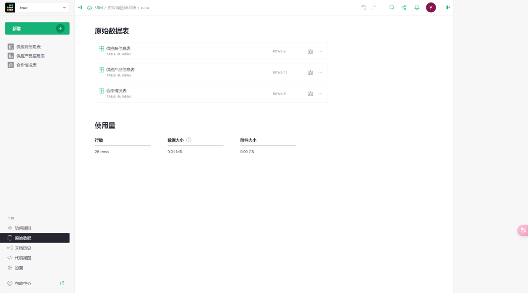Click the share document icon
The image size is (528, 293).
point(404,7)
